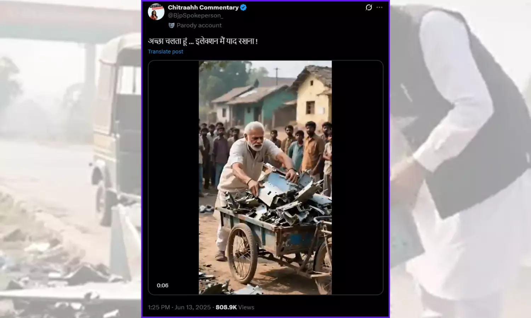This screenshot has width=531, height=318.
Task: Click the 0:06 video duration badge
Action: click(x=162, y=285)
